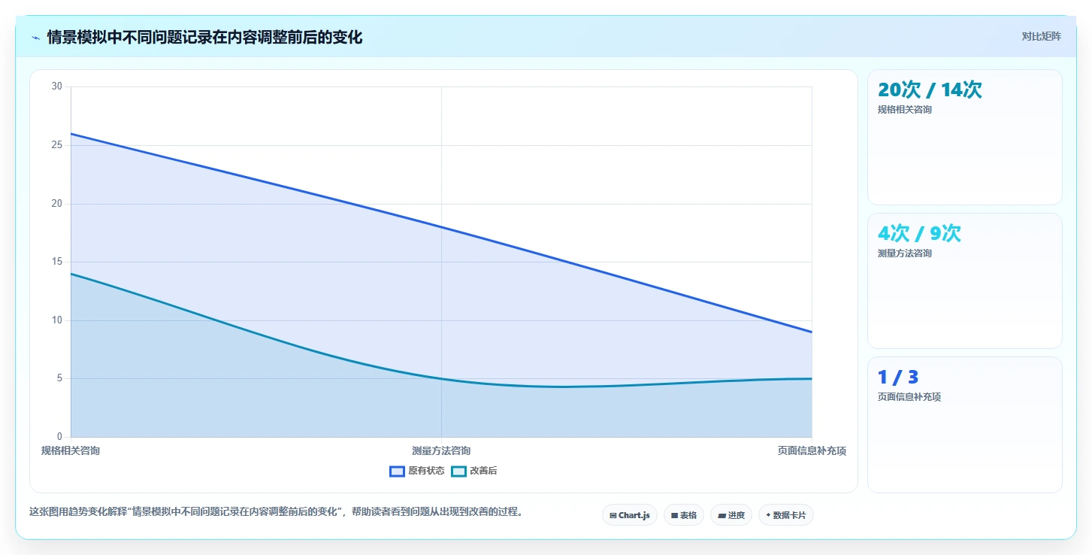Image resolution: width=1092 pixels, height=555 pixels.
Task: Click the 测量方法咨询 card caption
Action: tap(905, 253)
